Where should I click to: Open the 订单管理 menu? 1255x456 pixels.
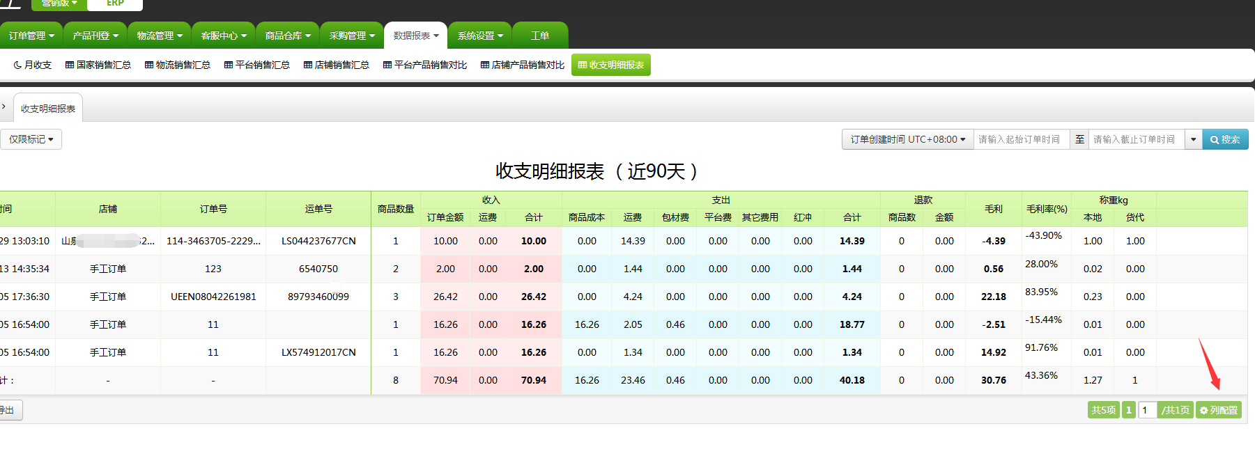point(31,36)
